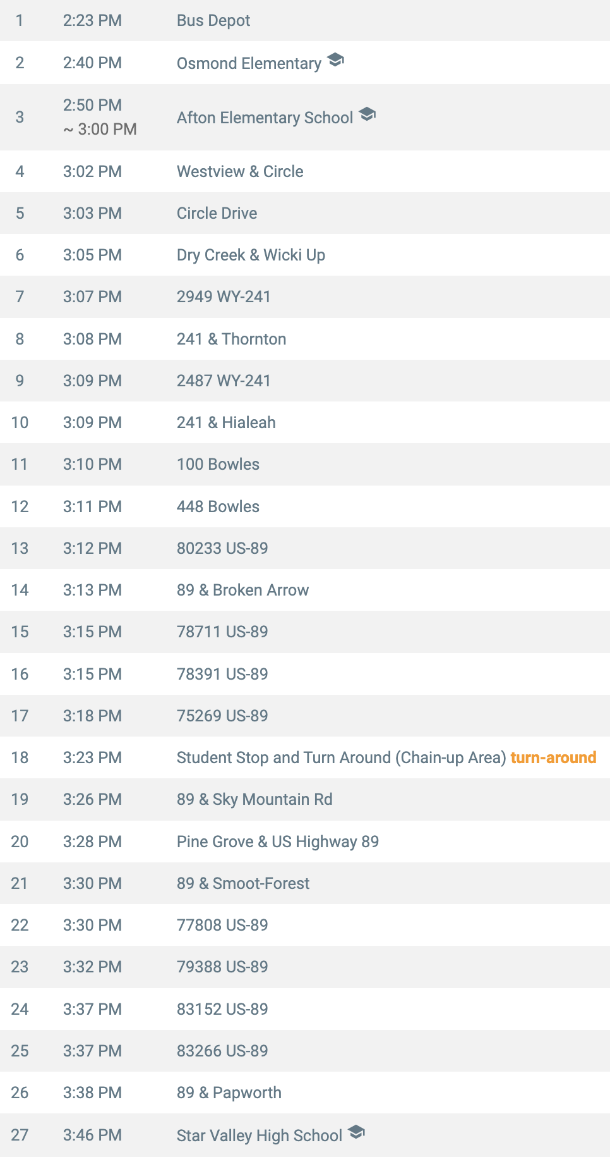Click the 3:46 PM arrival time
This screenshot has width=610, height=1157.
click(92, 1135)
